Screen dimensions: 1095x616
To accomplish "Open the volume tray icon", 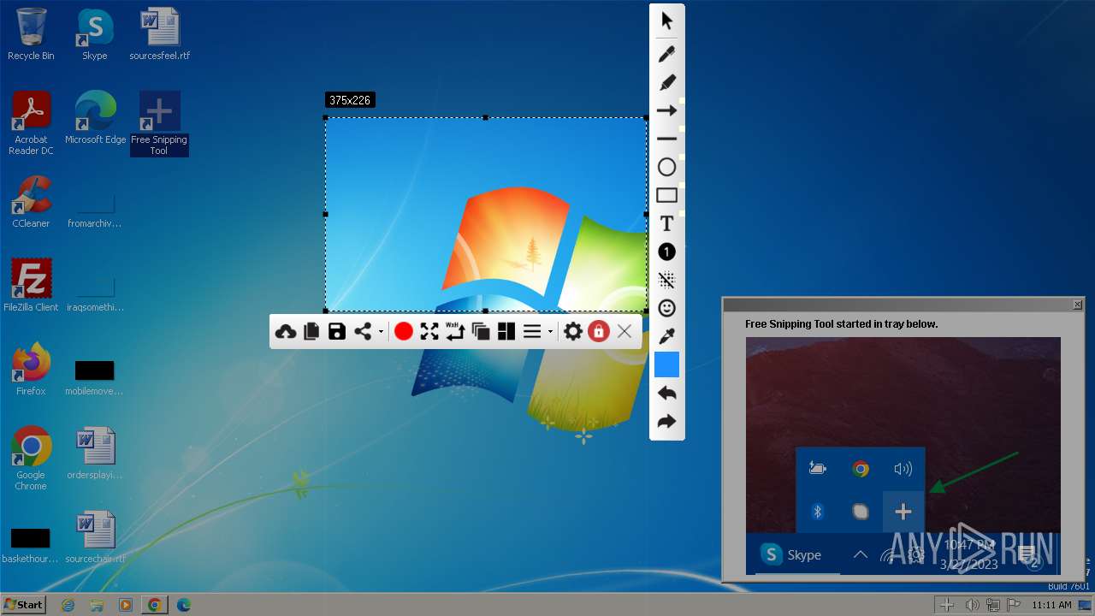I will coord(972,605).
